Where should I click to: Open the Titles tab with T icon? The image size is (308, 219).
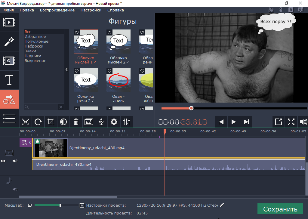(9, 80)
